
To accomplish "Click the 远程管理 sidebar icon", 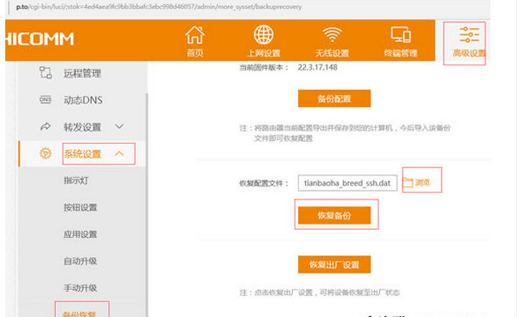I will [45, 72].
